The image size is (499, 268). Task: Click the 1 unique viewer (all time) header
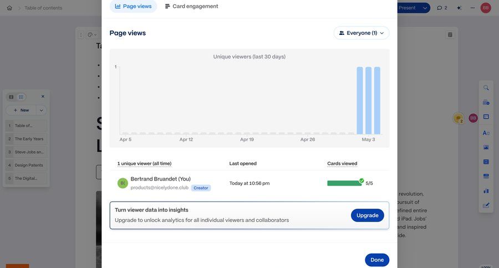144,163
